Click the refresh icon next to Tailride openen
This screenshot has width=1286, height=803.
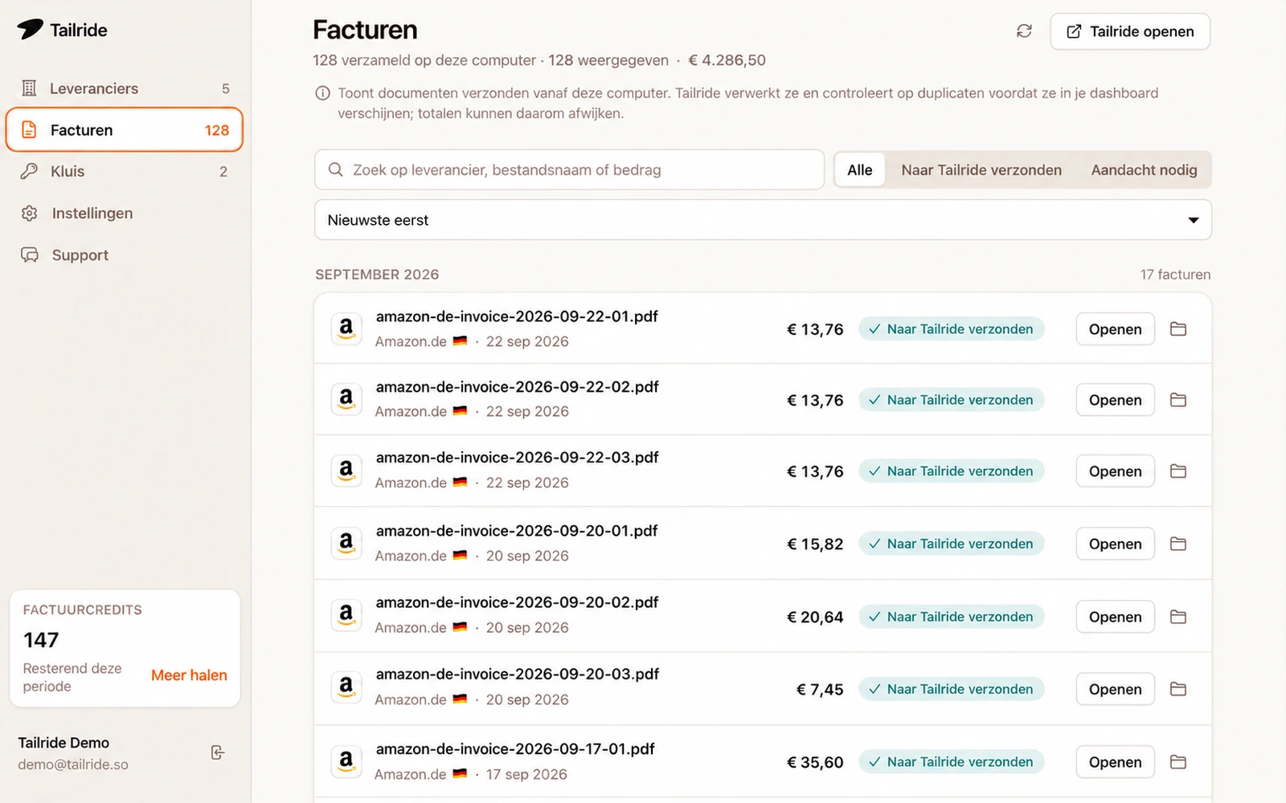pyautogui.click(x=1024, y=31)
